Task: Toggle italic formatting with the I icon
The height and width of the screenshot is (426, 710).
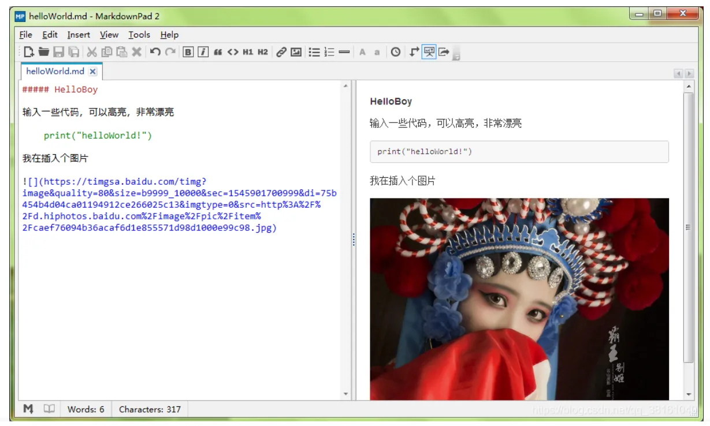Action: tap(203, 52)
